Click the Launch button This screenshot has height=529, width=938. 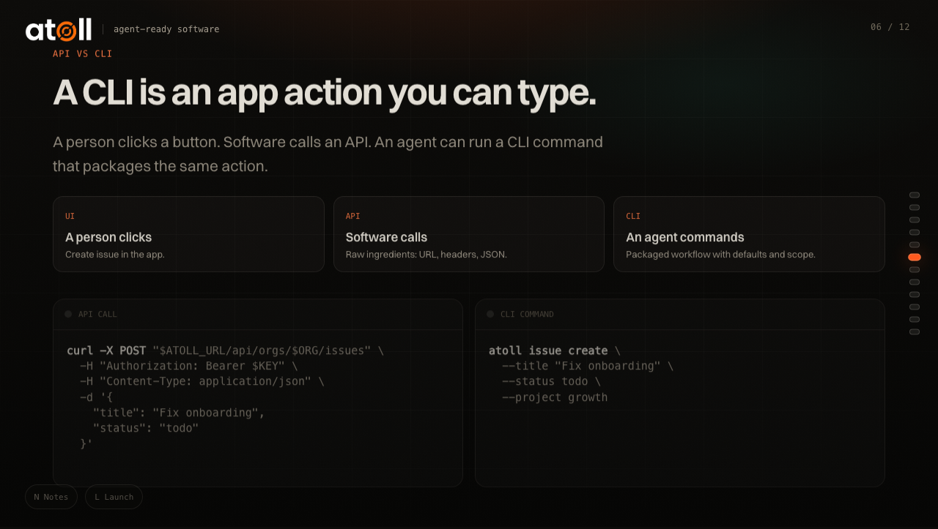pyautogui.click(x=114, y=497)
